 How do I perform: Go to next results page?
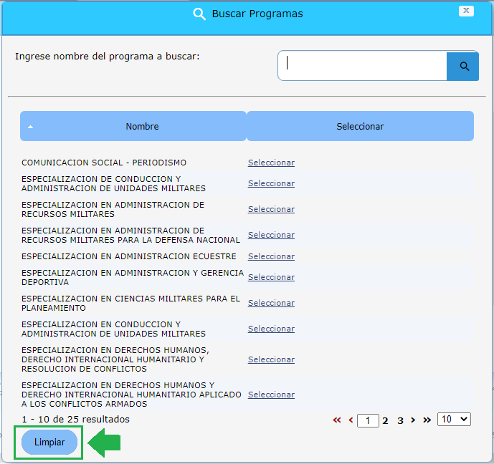coord(413,420)
